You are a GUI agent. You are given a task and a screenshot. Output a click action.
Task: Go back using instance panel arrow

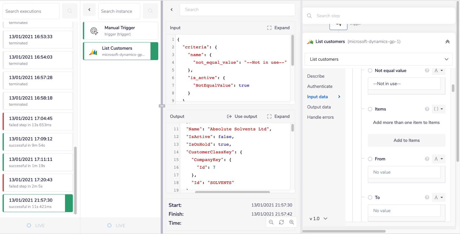(89, 10)
